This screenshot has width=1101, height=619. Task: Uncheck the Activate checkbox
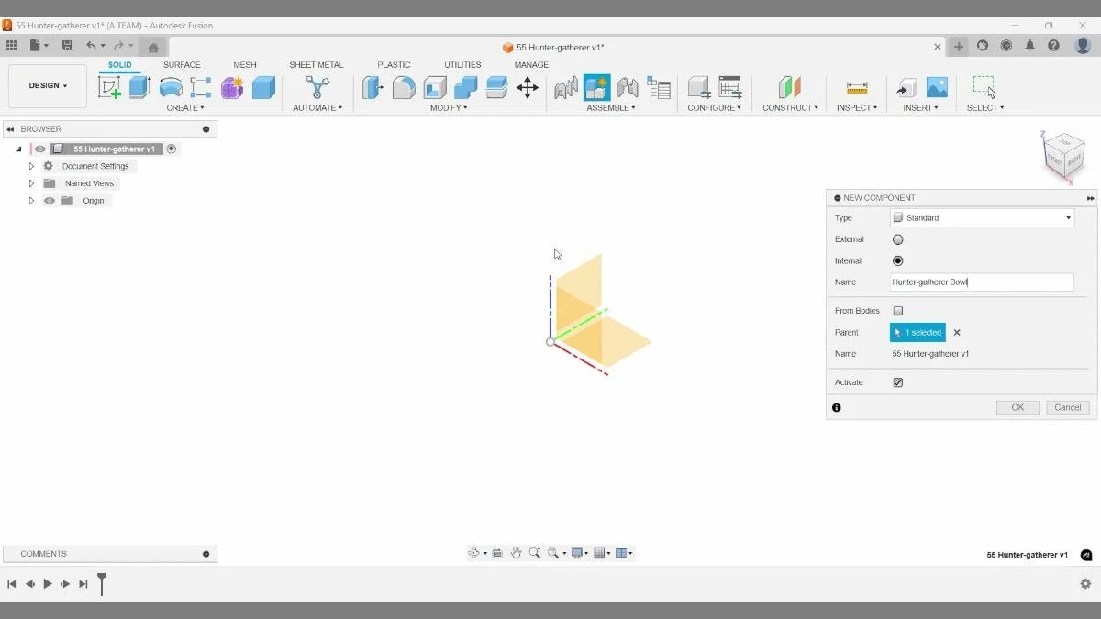pos(897,382)
